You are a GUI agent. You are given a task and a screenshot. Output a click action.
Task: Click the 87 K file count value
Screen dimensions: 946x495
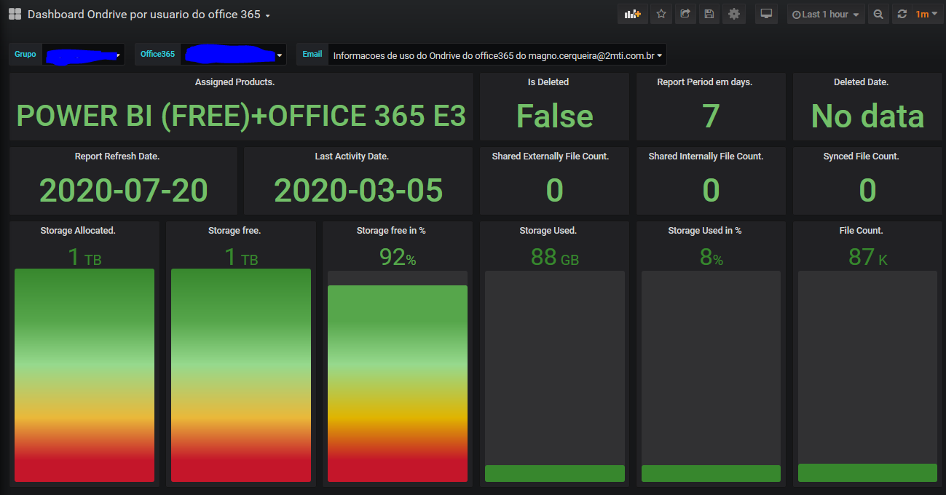(868, 257)
